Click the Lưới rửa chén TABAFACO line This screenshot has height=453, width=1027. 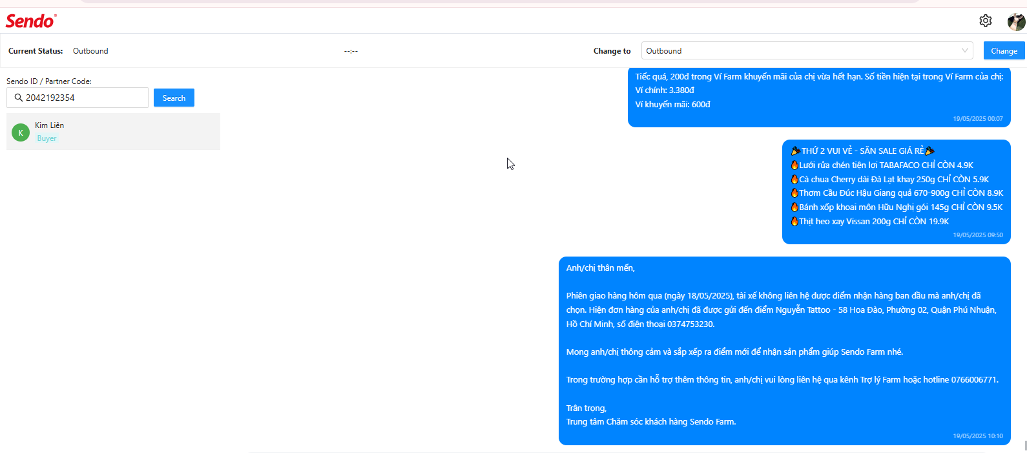pos(882,165)
